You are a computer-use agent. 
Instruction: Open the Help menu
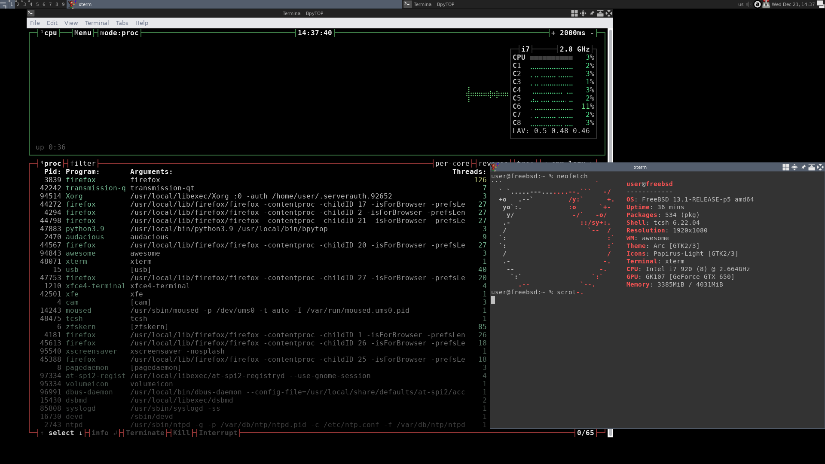[141, 23]
